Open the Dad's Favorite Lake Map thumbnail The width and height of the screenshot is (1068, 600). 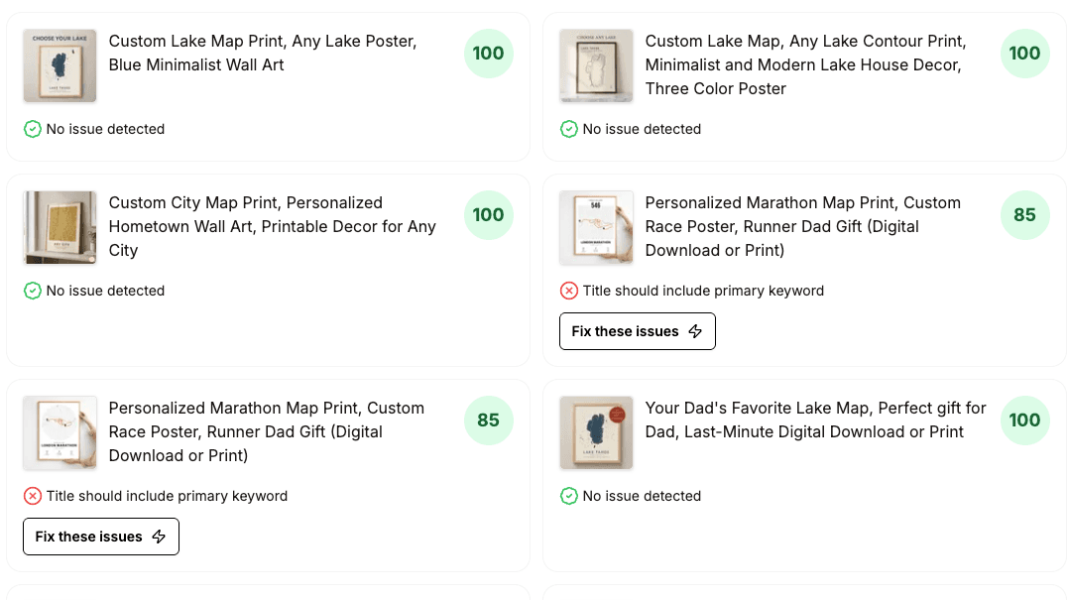(x=596, y=433)
